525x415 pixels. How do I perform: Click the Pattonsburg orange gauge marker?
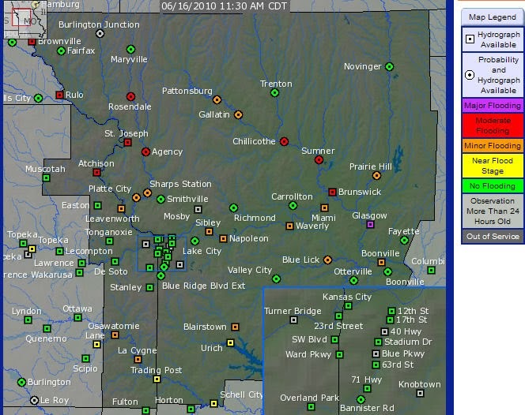pyautogui.click(x=217, y=99)
